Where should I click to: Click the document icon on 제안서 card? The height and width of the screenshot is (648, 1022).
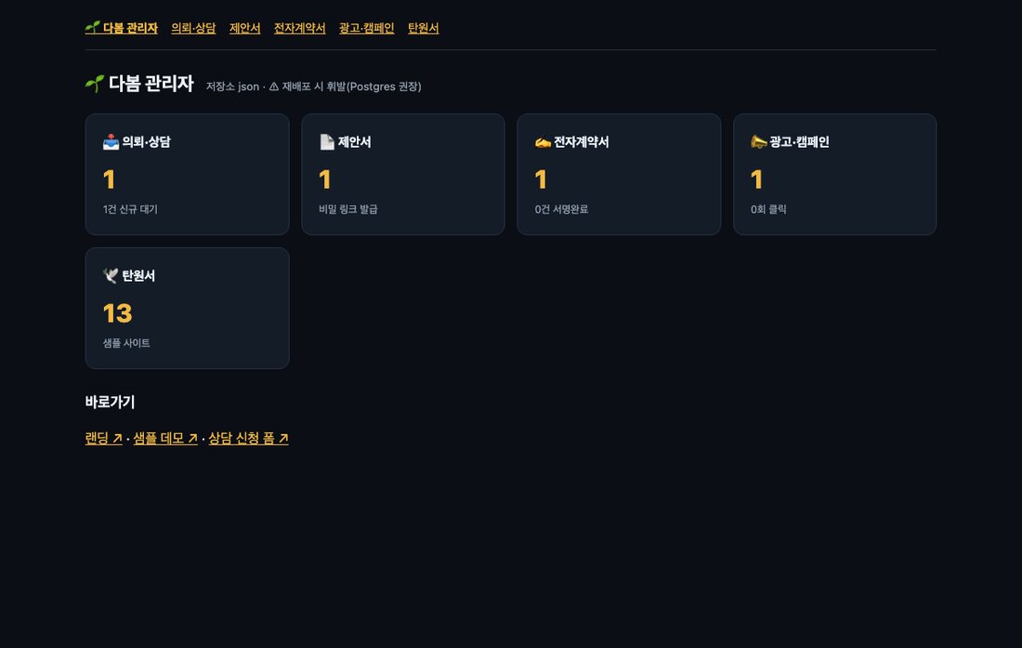[327, 141]
